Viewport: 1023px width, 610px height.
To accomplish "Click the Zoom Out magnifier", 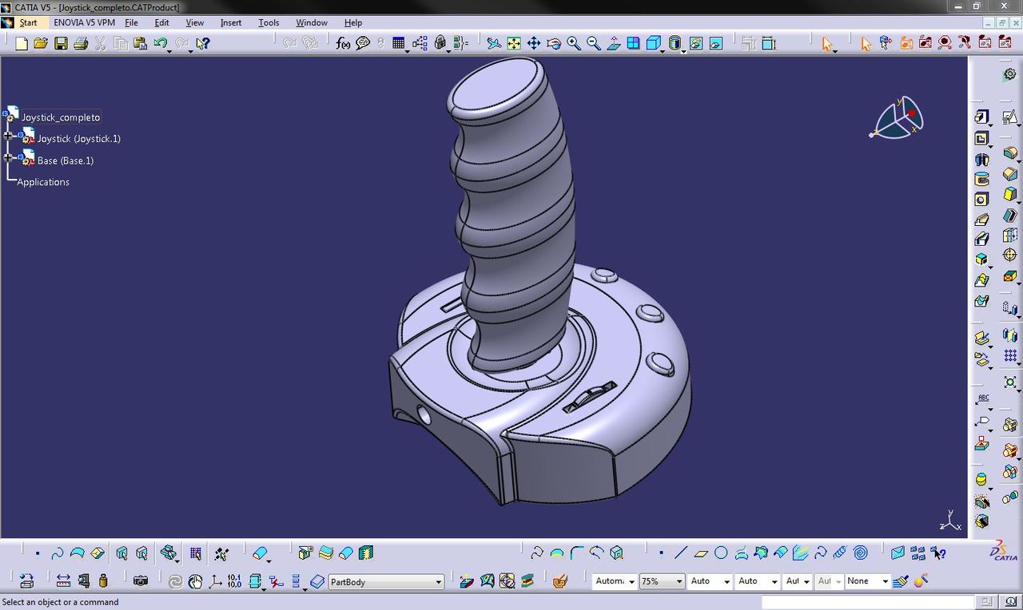I will (x=594, y=43).
